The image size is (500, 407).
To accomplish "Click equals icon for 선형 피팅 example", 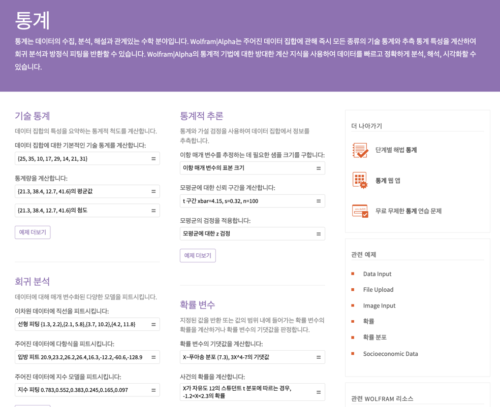I will [x=153, y=324].
